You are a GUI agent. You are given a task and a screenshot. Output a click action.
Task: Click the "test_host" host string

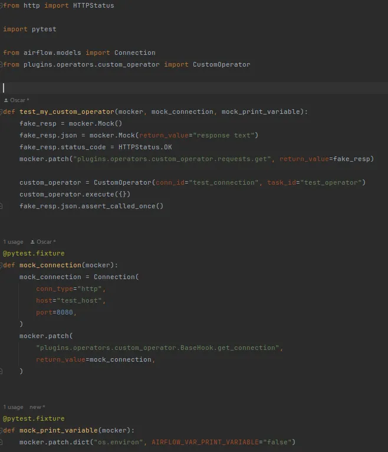coord(79,301)
